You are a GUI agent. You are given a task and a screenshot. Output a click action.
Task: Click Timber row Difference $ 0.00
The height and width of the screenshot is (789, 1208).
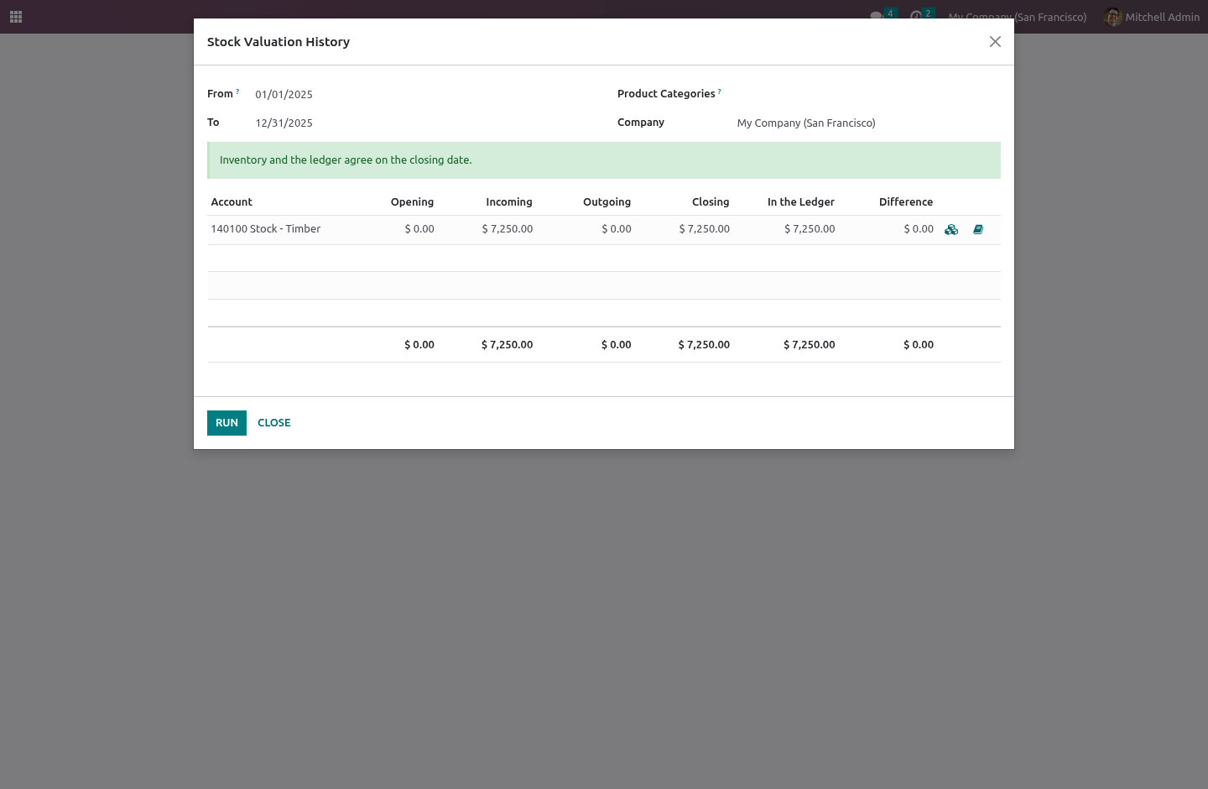(919, 229)
